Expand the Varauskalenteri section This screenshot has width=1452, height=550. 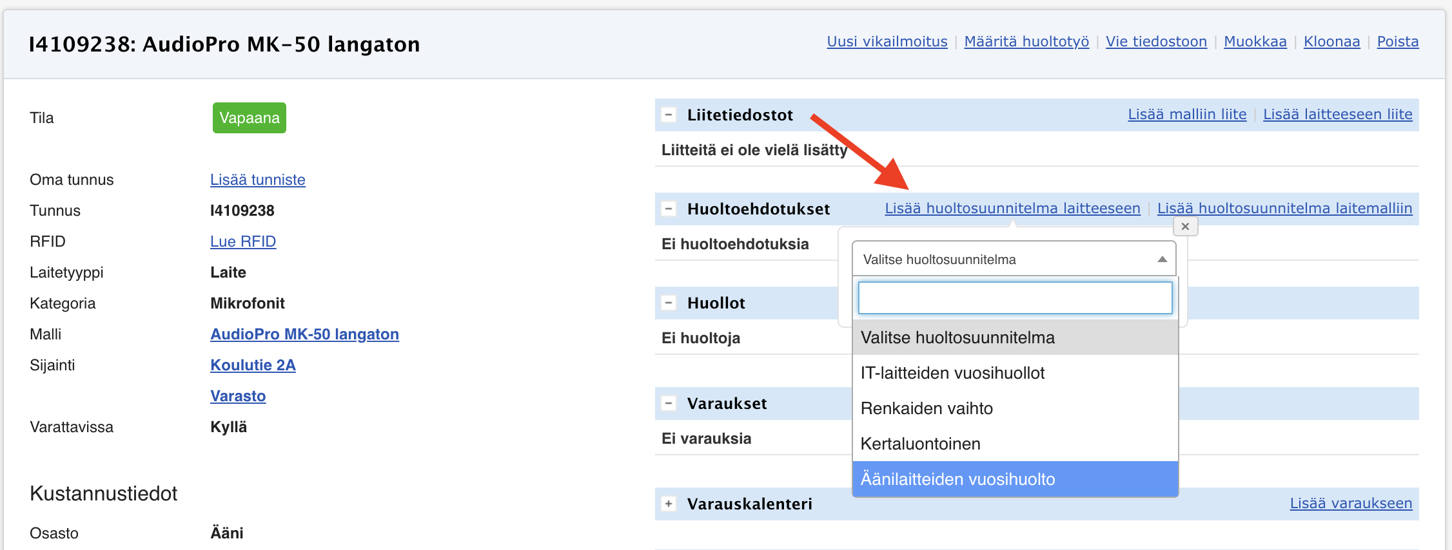click(x=669, y=504)
